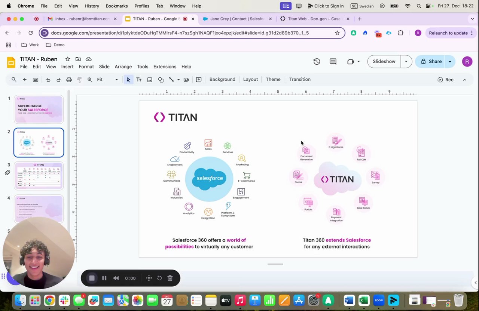The width and height of the screenshot is (479, 311).
Task: Add a new slide with plus icon
Action: click(x=25, y=80)
